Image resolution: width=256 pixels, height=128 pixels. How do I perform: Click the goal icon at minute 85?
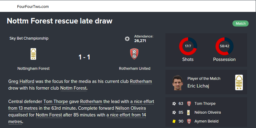174,112
